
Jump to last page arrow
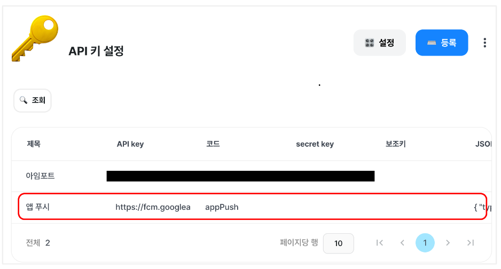tap(471, 243)
